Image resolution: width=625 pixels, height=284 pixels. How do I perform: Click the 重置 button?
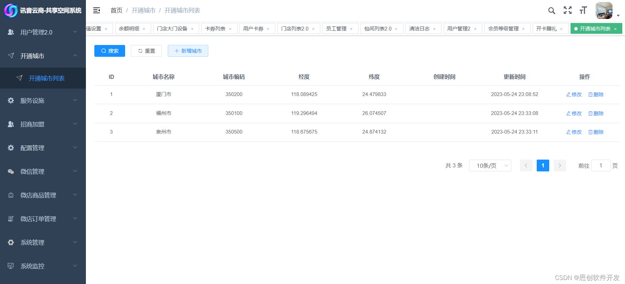click(146, 51)
